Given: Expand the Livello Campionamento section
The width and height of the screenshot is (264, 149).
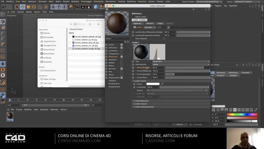Looking at the screenshot, I should click(144, 107).
